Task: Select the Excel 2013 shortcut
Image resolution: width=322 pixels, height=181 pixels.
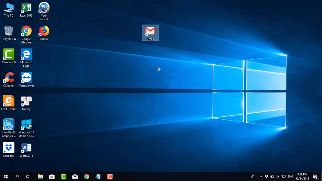Action: (x=26, y=10)
